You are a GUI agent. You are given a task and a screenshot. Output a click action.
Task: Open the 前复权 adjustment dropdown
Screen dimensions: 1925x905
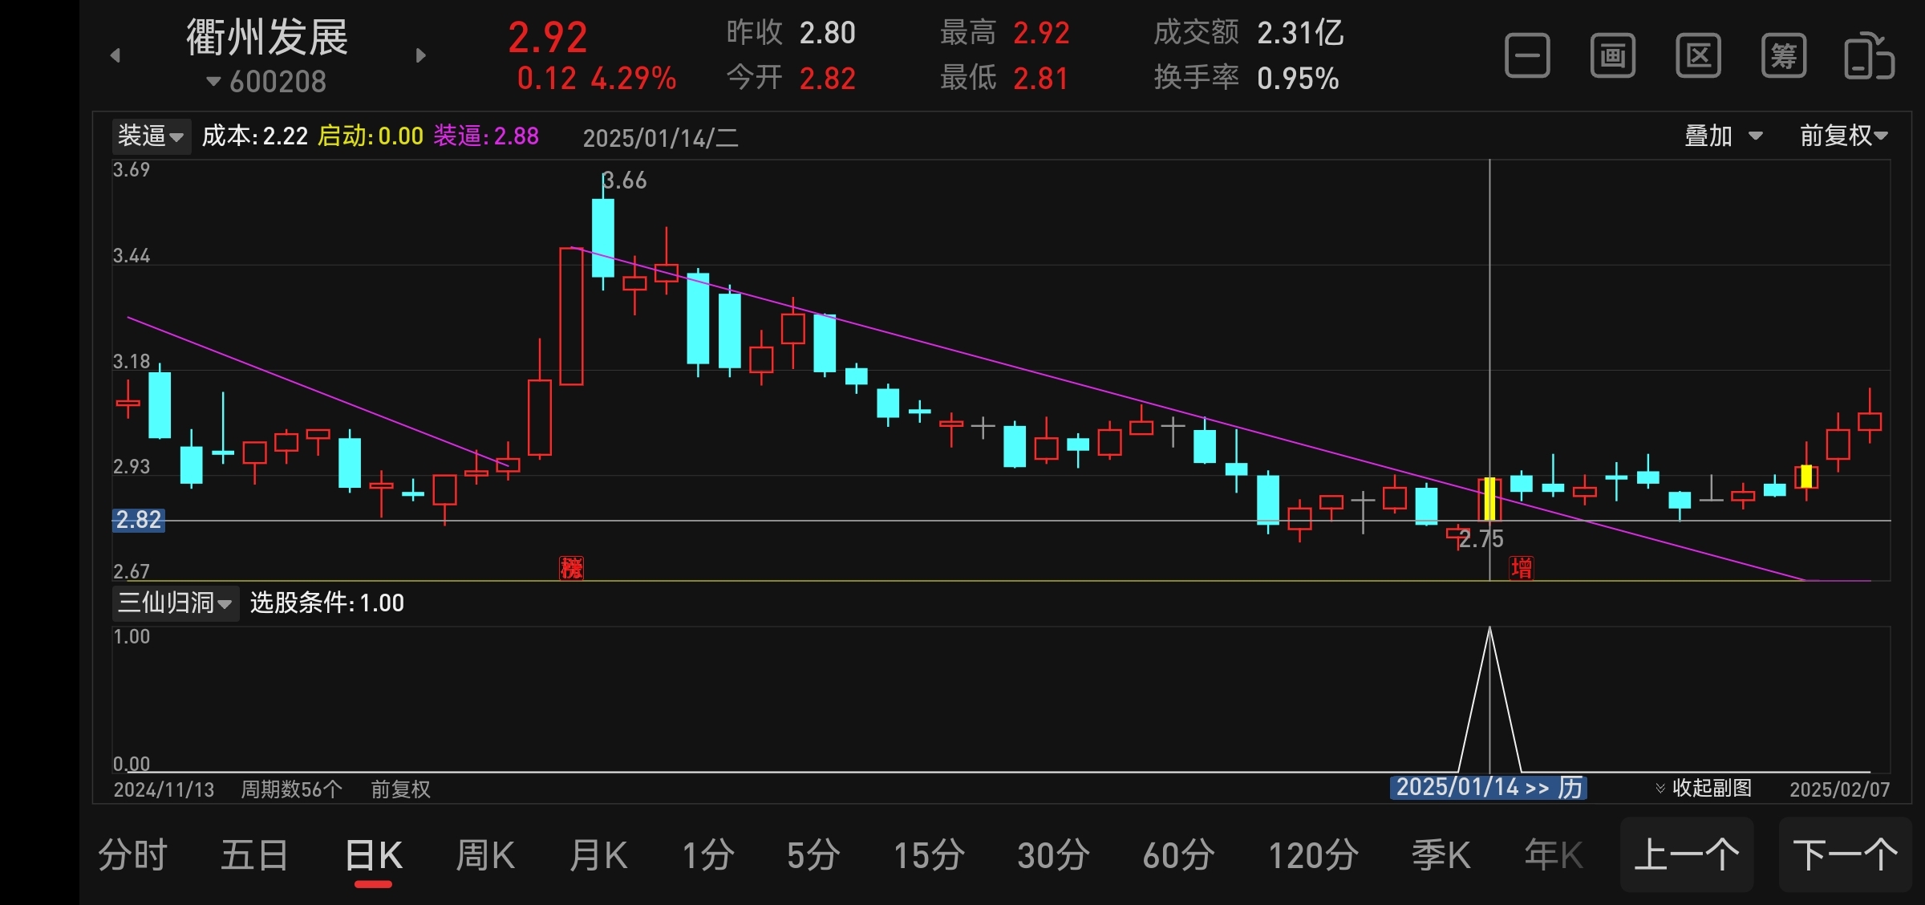1842,136
